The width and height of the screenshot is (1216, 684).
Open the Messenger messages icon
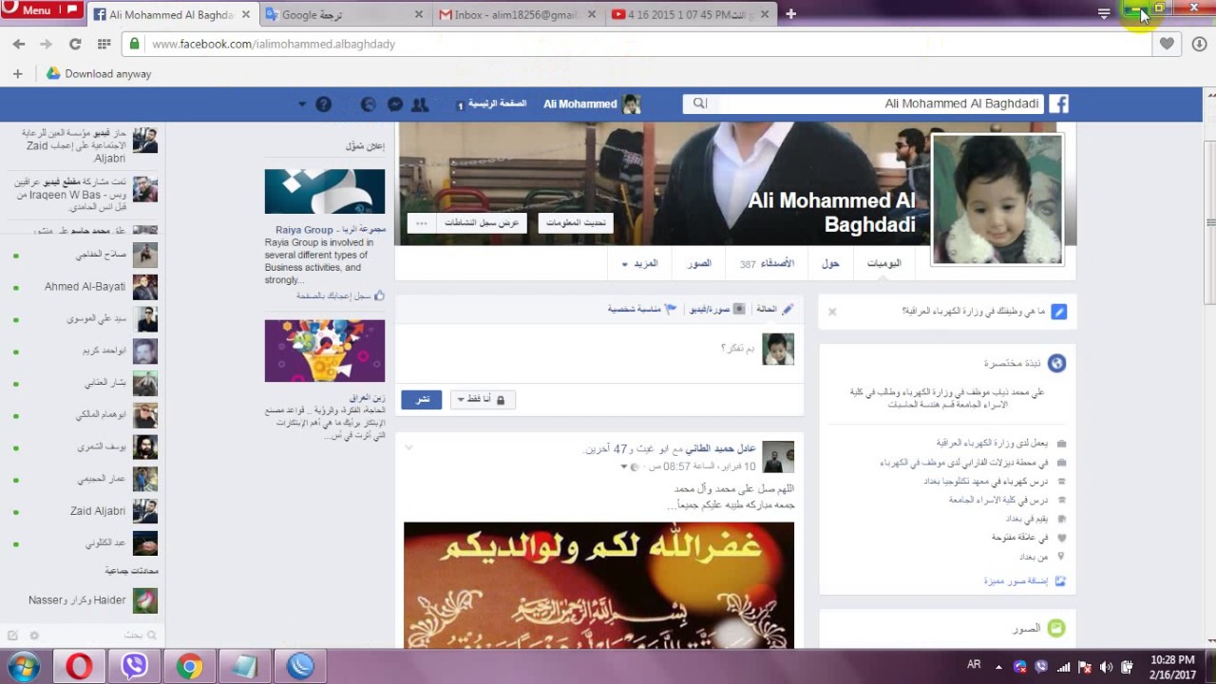point(395,104)
